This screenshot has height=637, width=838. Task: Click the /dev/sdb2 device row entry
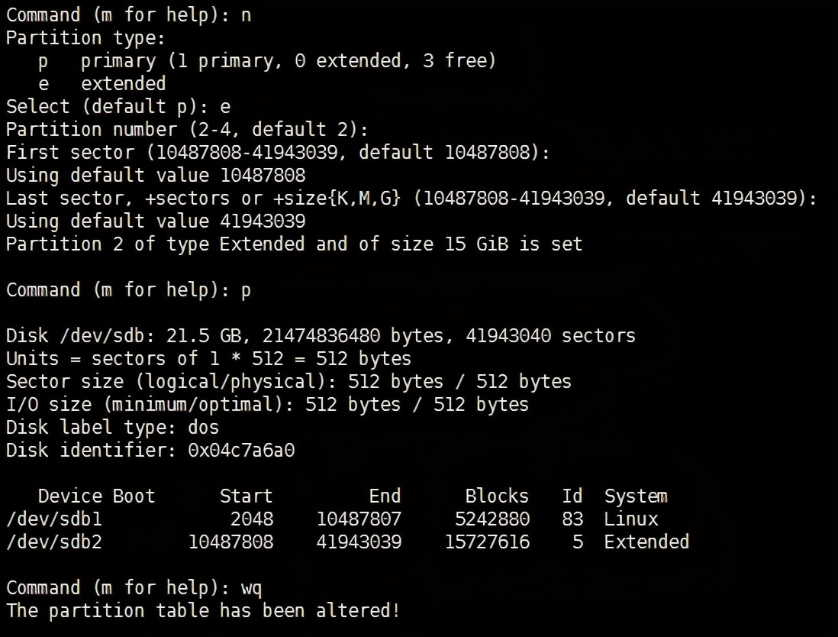point(54,542)
